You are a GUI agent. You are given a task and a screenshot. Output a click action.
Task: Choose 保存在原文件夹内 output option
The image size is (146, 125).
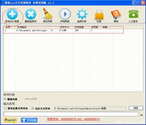[x=5, y=108]
